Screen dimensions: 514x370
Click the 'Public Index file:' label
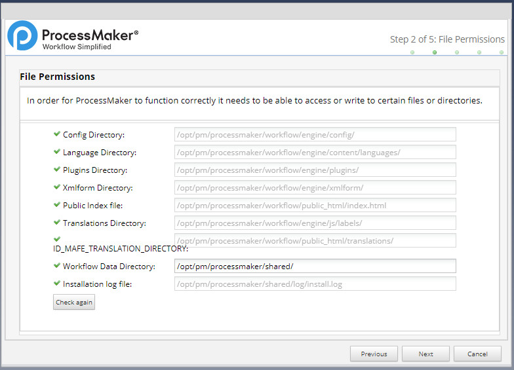[93, 206]
